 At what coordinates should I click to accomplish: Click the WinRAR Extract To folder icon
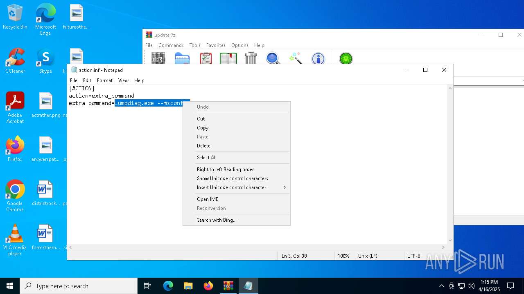pos(182,58)
